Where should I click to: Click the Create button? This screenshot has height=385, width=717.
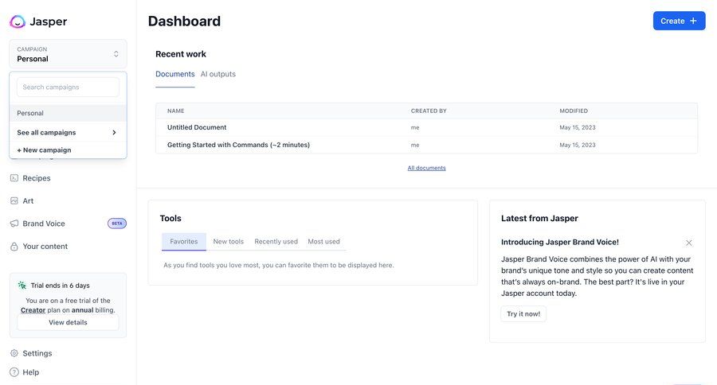679,21
